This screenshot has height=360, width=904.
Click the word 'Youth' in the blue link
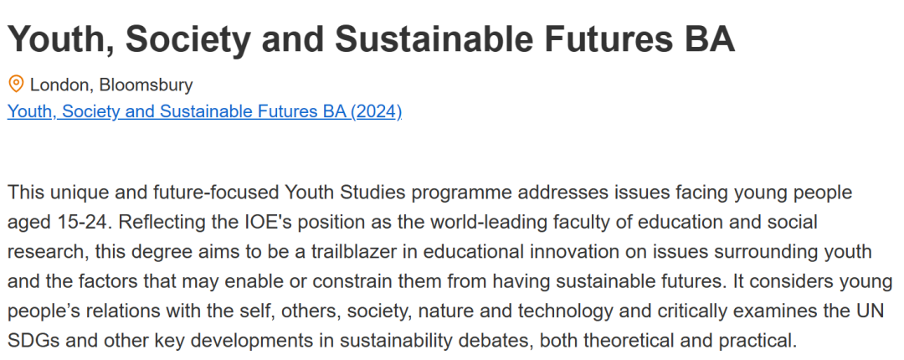pos(28,111)
